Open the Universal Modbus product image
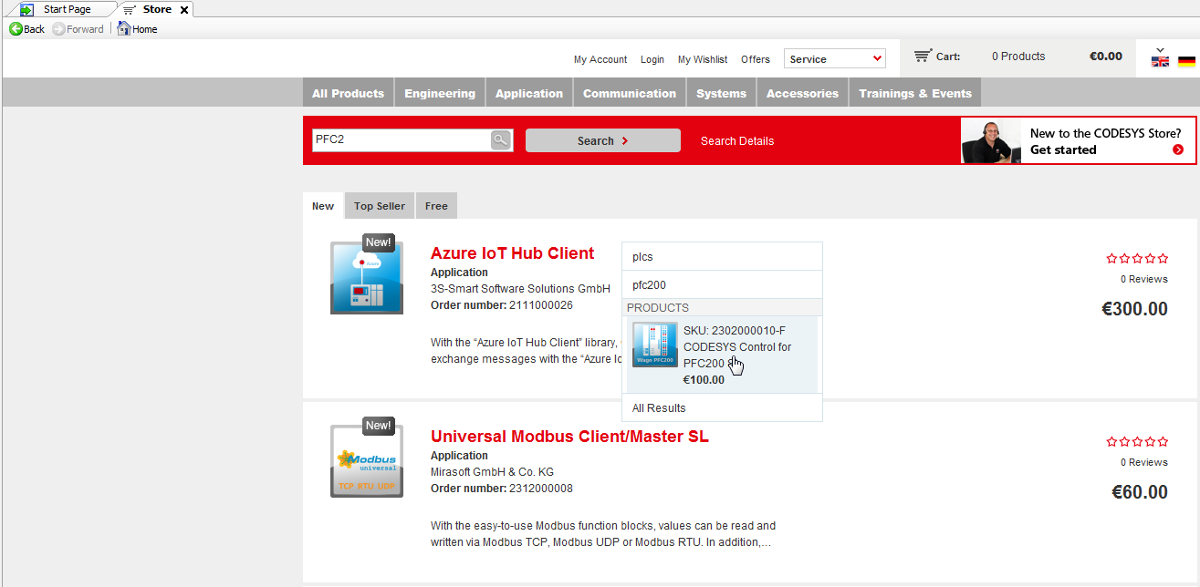This screenshot has width=1200, height=587. (366, 461)
